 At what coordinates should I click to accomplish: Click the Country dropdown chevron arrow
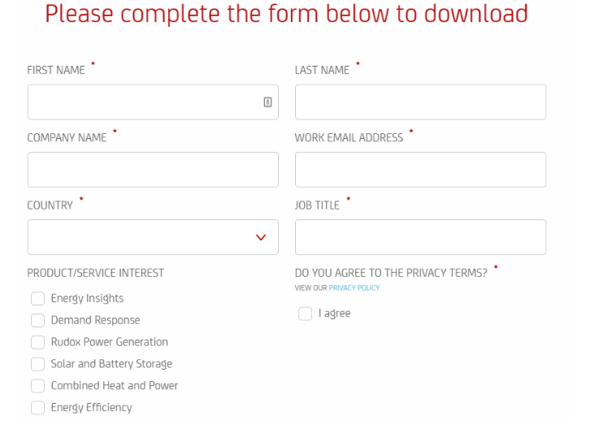coord(261,237)
